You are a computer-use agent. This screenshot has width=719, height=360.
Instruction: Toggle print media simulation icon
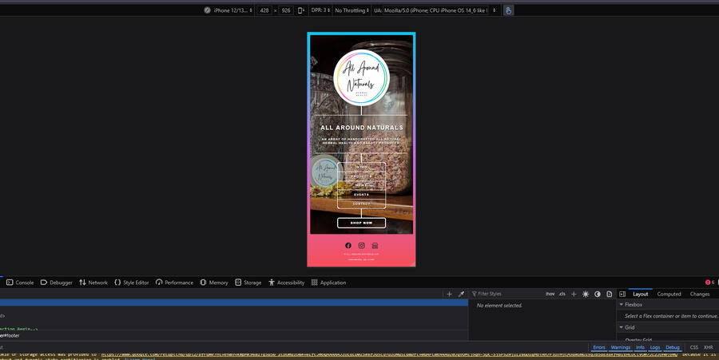[610, 294]
